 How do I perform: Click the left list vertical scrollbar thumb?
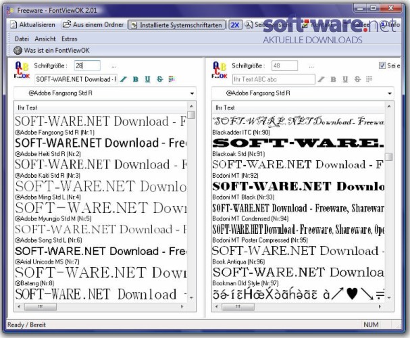[191, 115]
